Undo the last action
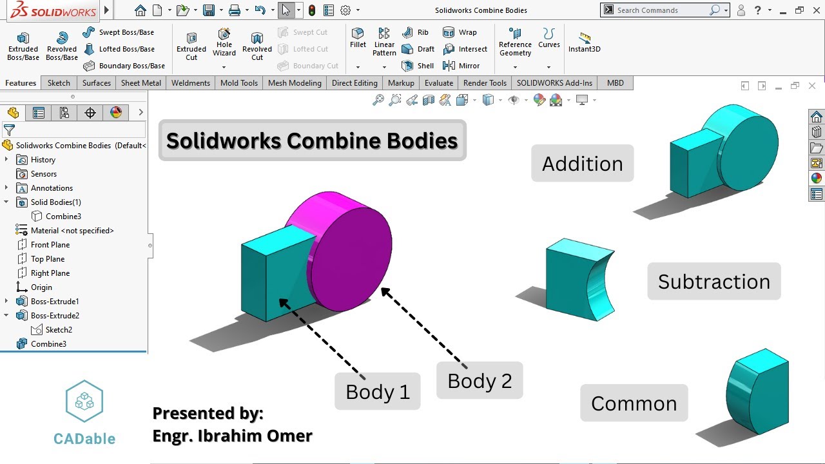The image size is (825, 464). click(260, 10)
